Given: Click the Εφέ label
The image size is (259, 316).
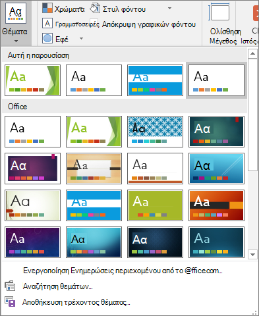Looking at the screenshot, I should (x=62, y=39).
